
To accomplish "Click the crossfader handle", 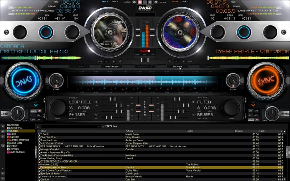I will (x=145, y=60).
